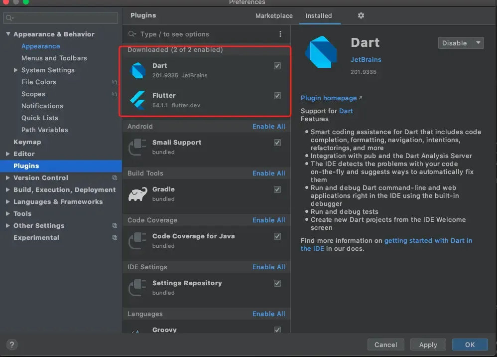Image resolution: width=497 pixels, height=357 pixels.
Task: Uncheck the Dart plugin checkbox
Action: pos(277,66)
